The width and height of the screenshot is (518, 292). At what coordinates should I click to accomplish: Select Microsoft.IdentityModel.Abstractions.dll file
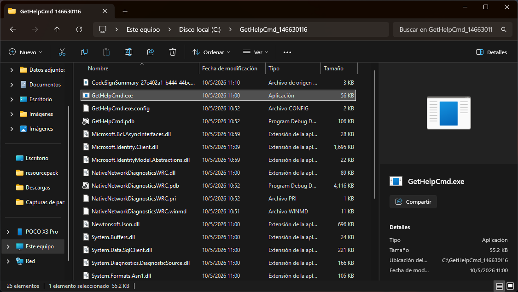coord(218,160)
